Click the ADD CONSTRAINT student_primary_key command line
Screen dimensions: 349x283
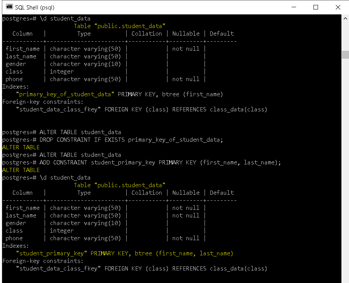[141, 163]
